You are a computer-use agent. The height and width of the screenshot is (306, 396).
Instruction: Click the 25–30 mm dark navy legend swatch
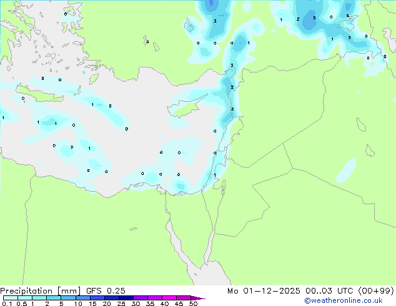[x=126, y=298]
